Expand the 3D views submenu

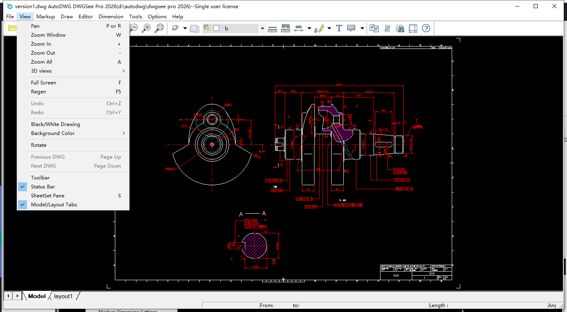click(x=73, y=71)
